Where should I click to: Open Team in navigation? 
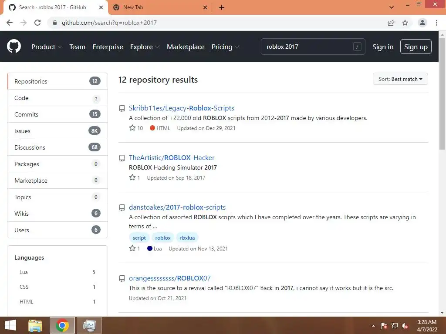[x=78, y=47]
